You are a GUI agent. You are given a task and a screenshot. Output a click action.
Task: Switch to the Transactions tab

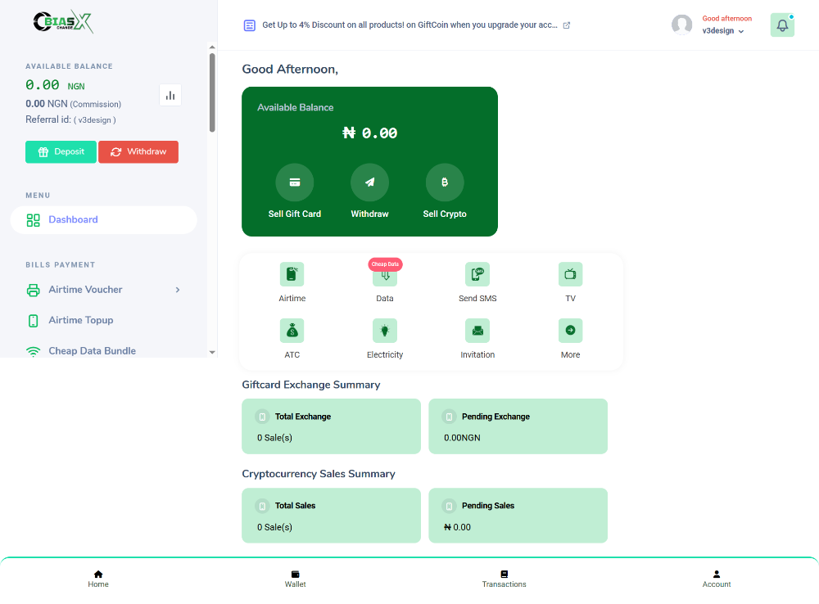pyautogui.click(x=505, y=578)
